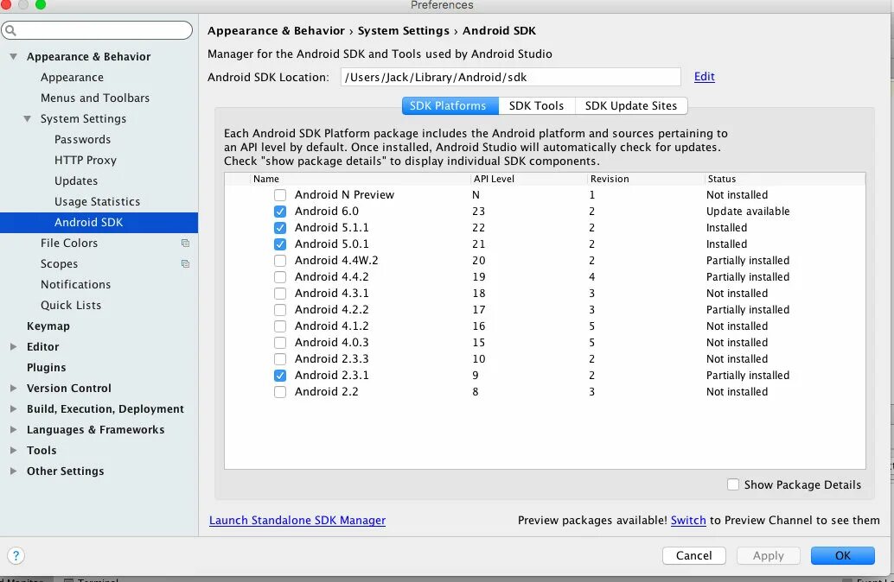
Task: Select Passwords in System Settings
Action: [82, 140]
